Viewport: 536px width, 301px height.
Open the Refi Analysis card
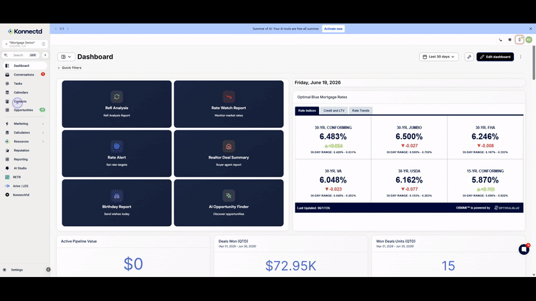pos(117,104)
